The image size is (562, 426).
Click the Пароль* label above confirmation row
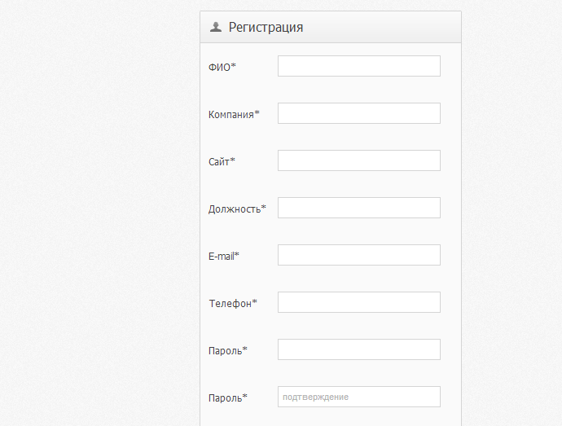(227, 351)
